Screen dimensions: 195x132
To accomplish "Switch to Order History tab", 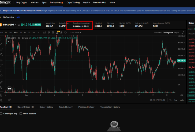I will [x=46, y=107].
